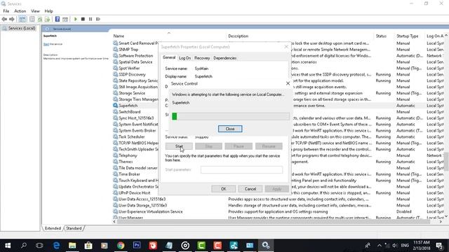Open Photoshop from the taskbar

pos(137,246)
